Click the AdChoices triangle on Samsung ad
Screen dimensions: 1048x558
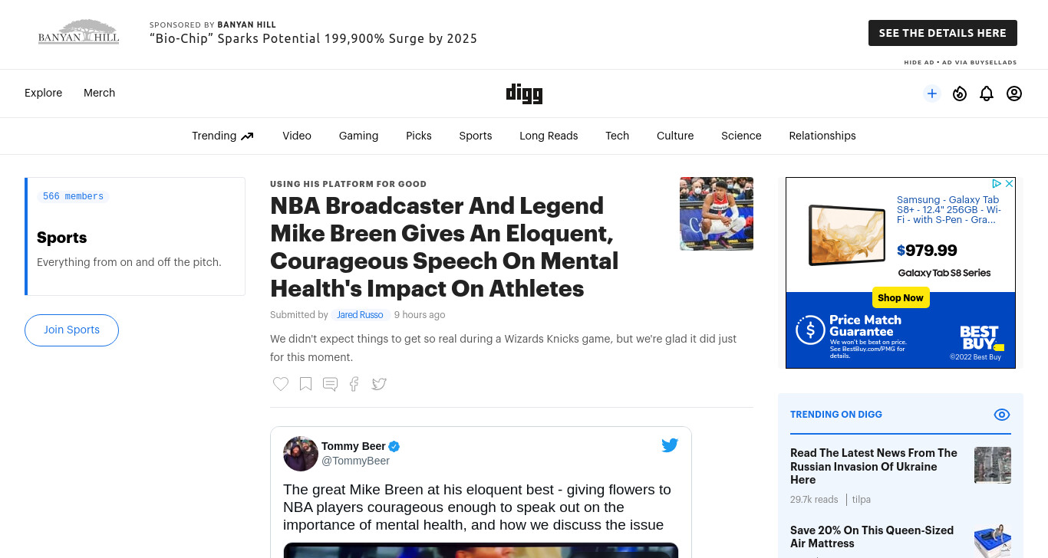(997, 184)
